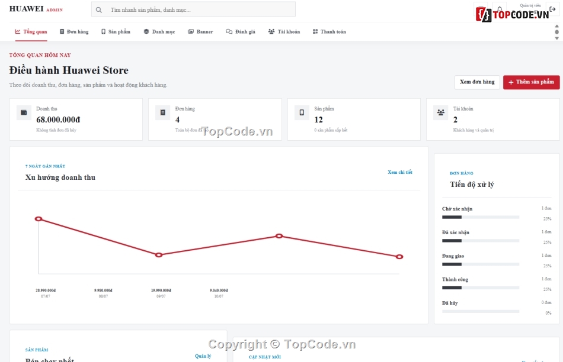563x362 pixels.
Task: Click the Khách hàng và quản trị caption
Action: (x=474, y=130)
